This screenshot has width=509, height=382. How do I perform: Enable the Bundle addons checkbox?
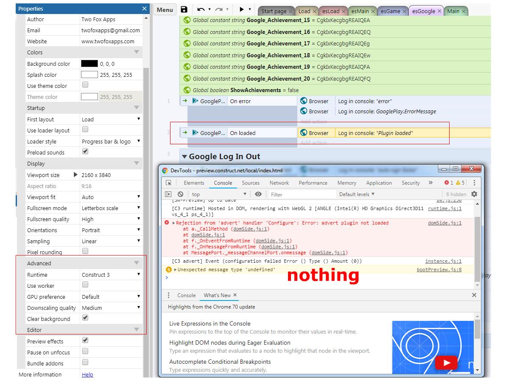[x=85, y=362]
